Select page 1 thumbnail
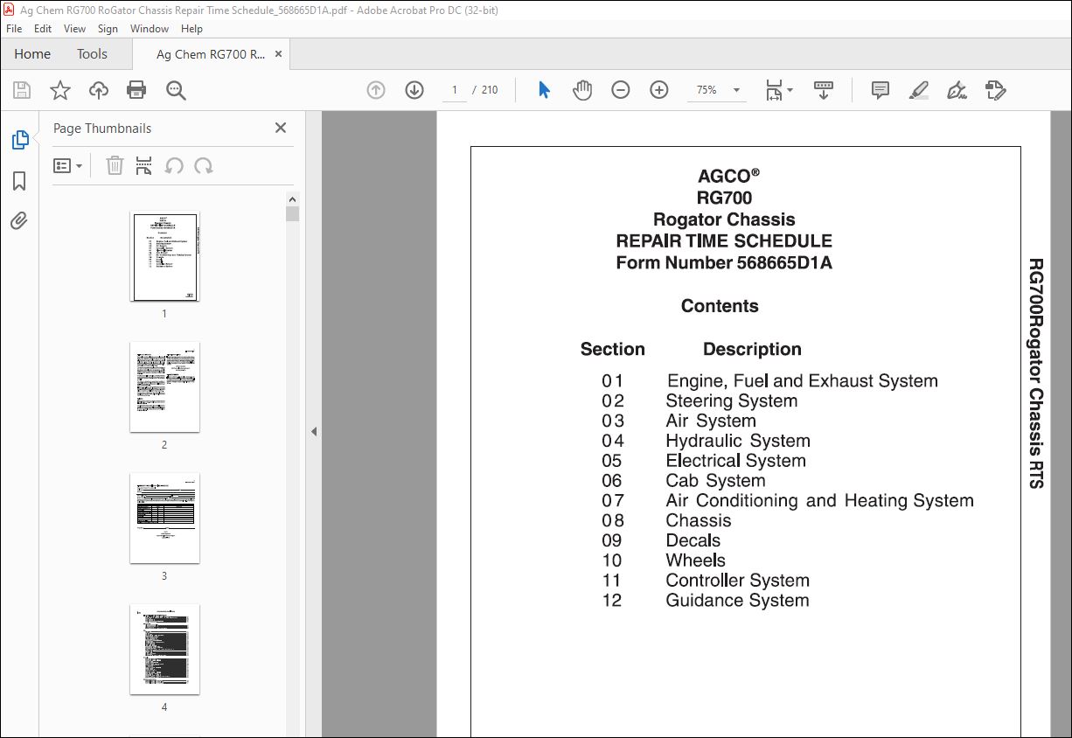Screen dimensions: 1072x738 [x=164, y=256]
